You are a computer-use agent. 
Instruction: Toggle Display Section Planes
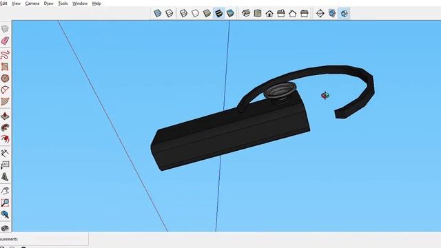(332, 13)
